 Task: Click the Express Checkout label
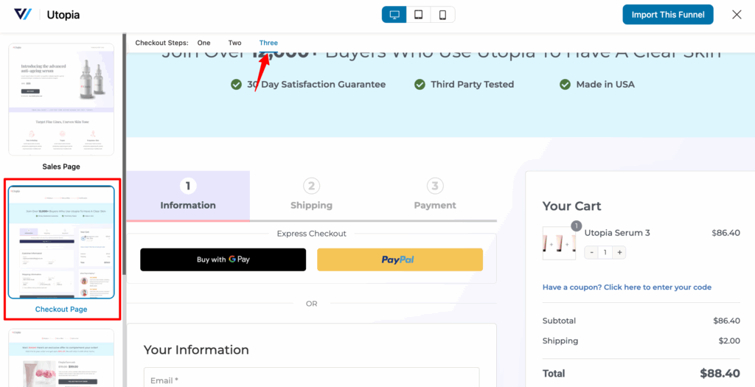tap(312, 234)
